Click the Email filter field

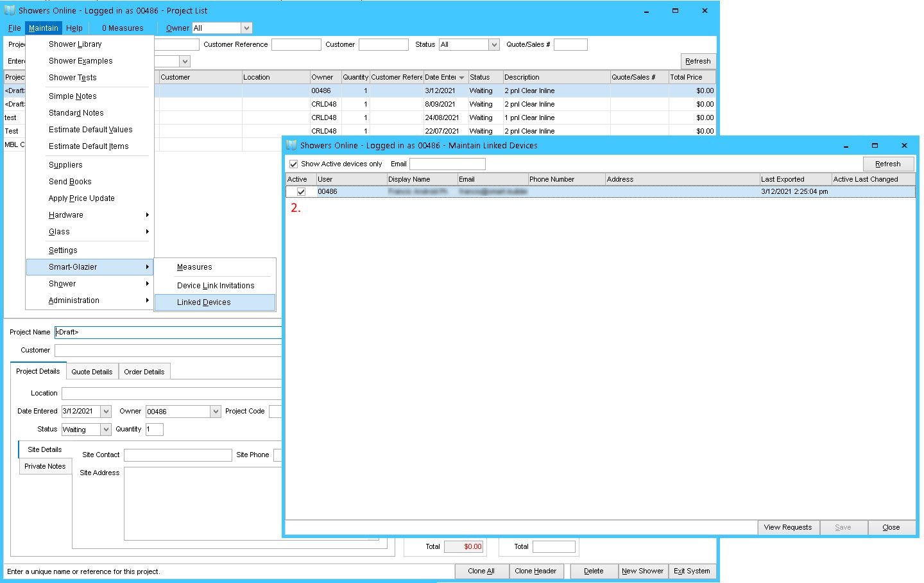447,164
